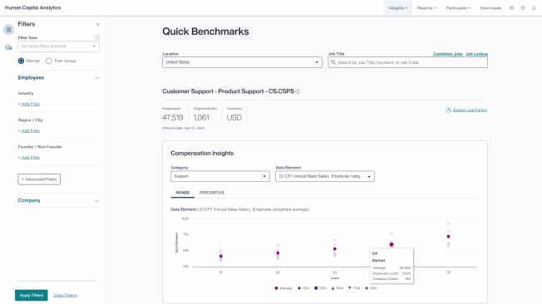This screenshot has height=304, width=542.
Task: Toggle the Average legend marker
Action: coord(276,288)
